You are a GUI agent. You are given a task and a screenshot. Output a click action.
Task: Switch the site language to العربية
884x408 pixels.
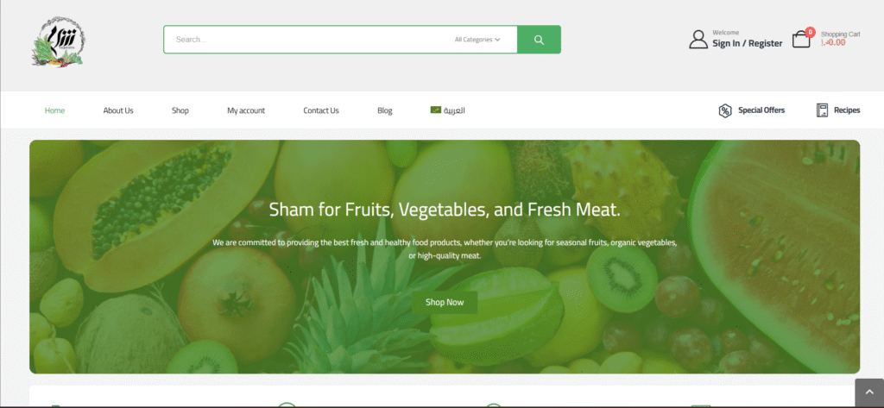454,110
